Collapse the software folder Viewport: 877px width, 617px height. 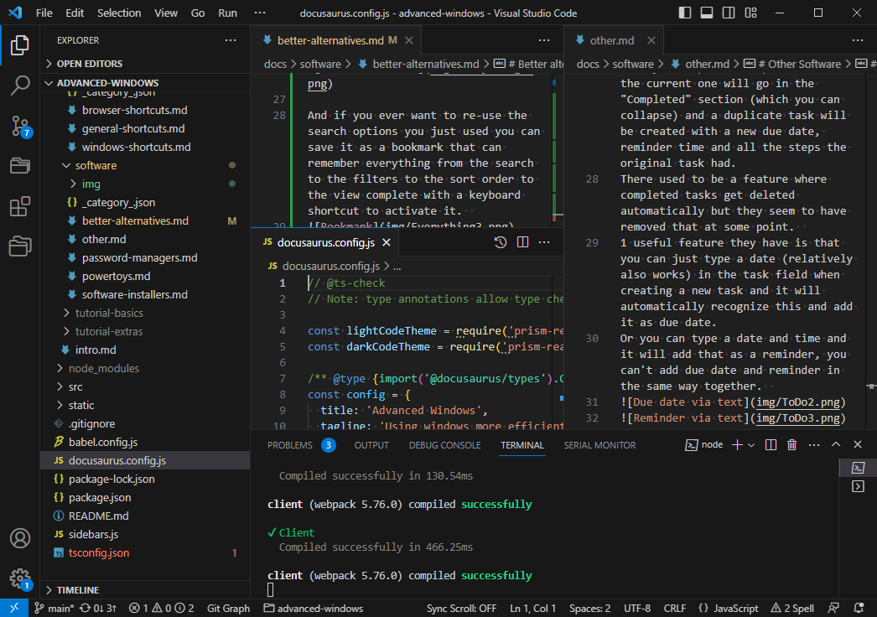coord(145,166)
